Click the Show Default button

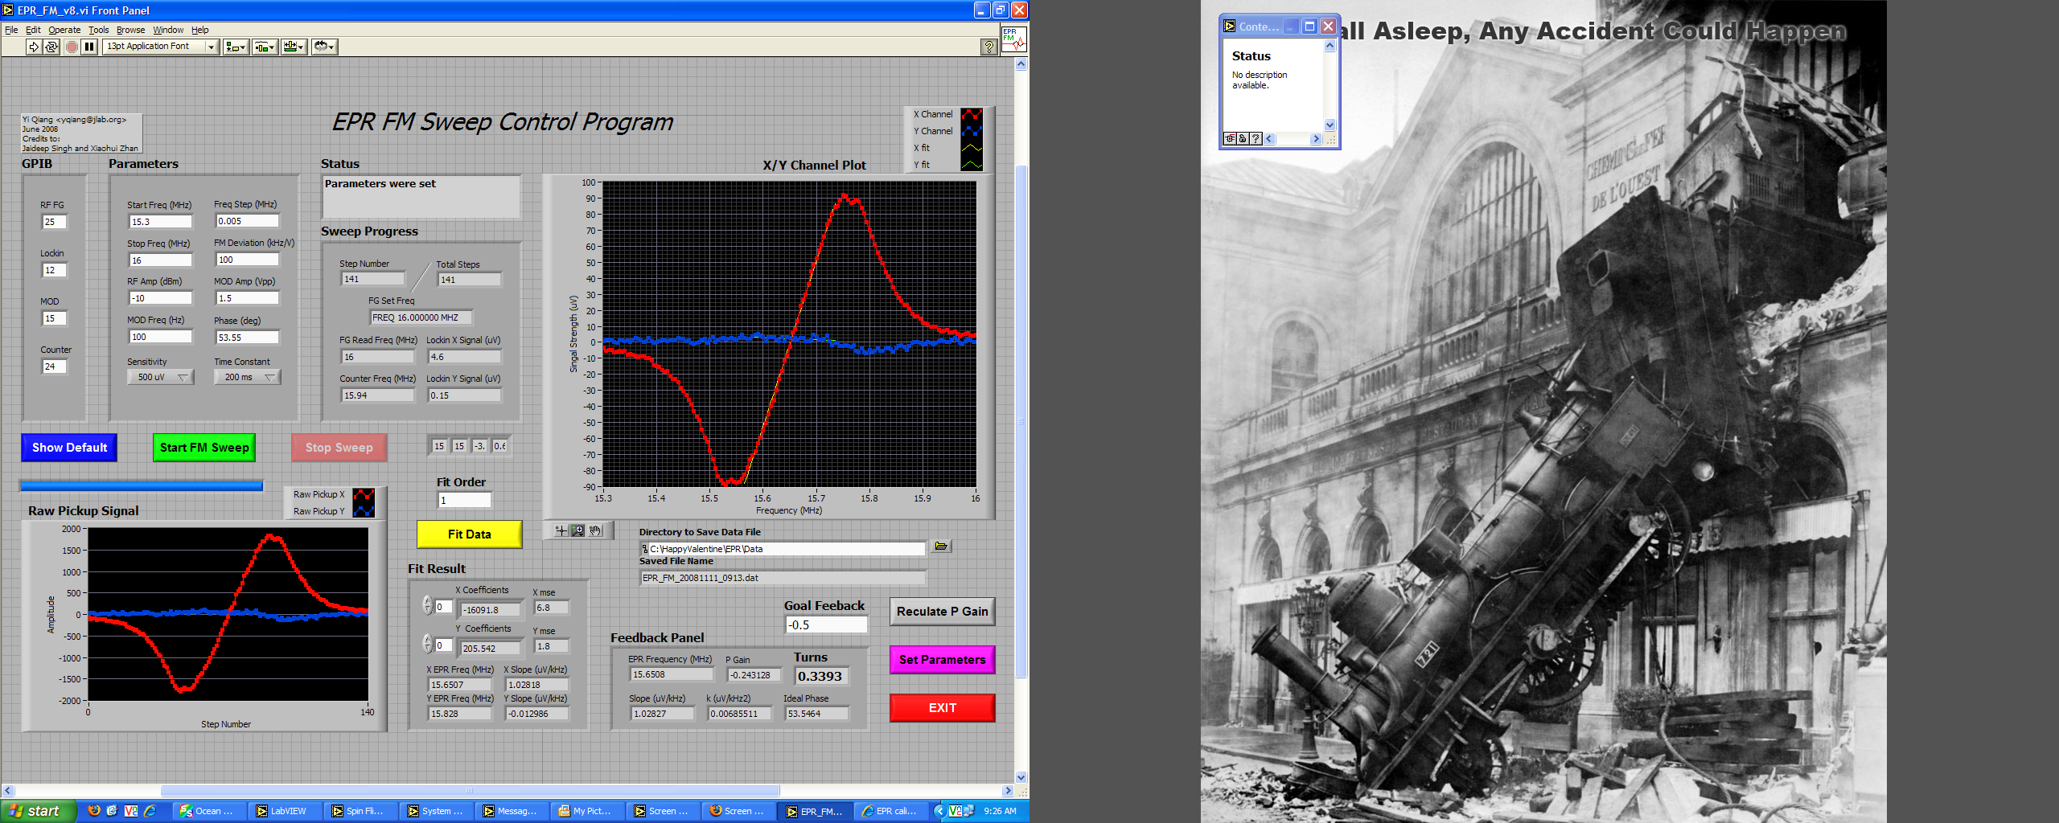69,448
